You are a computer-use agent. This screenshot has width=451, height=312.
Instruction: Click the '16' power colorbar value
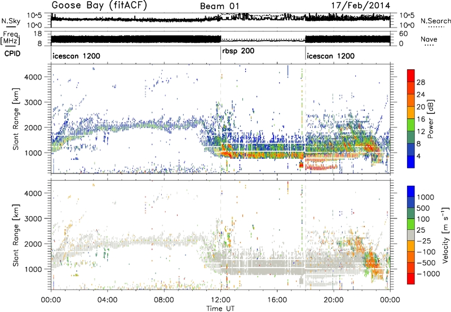click(x=421, y=119)
